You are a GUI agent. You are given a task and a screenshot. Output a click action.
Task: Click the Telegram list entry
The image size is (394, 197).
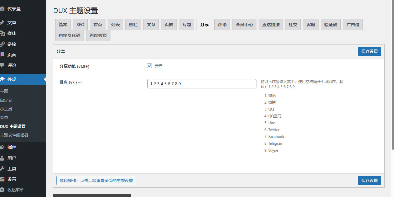click(x=276, y=143)
